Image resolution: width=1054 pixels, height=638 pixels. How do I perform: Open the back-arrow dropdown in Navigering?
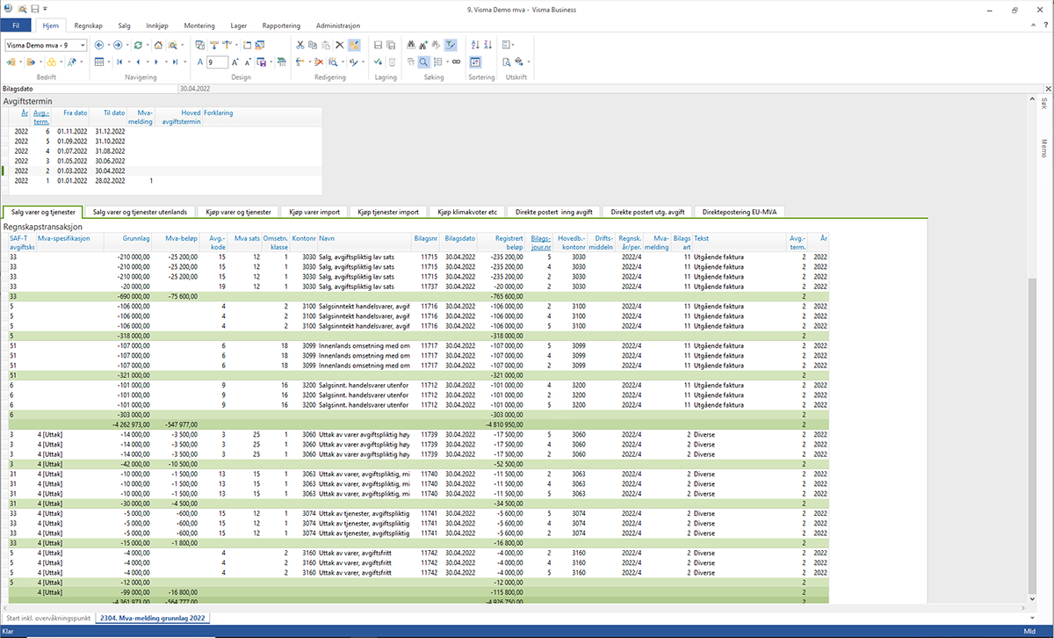[108, 45]
